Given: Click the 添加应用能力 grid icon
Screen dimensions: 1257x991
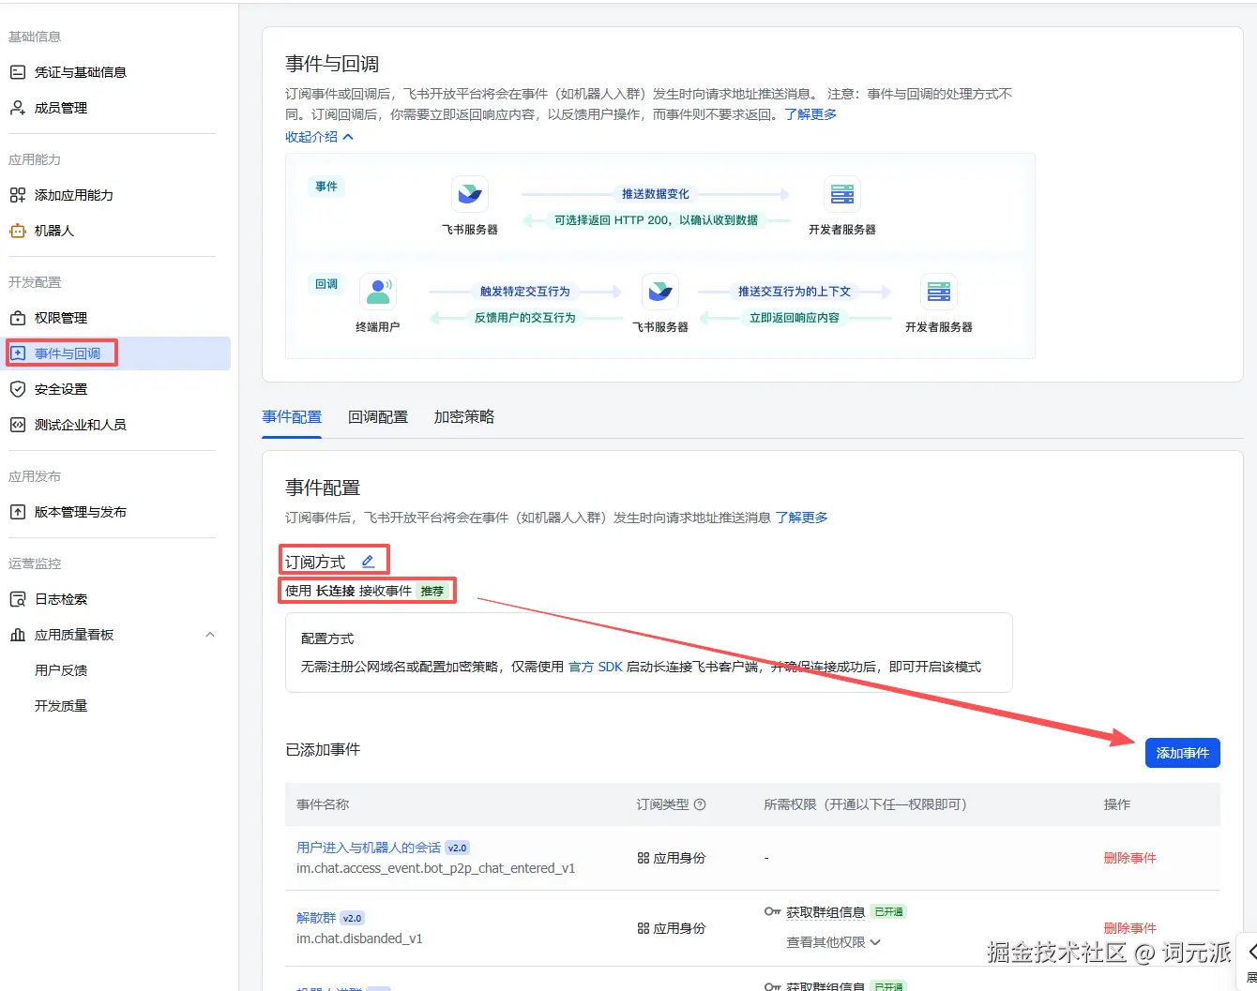Looking at the screenshot, I should tap(17, 195).
